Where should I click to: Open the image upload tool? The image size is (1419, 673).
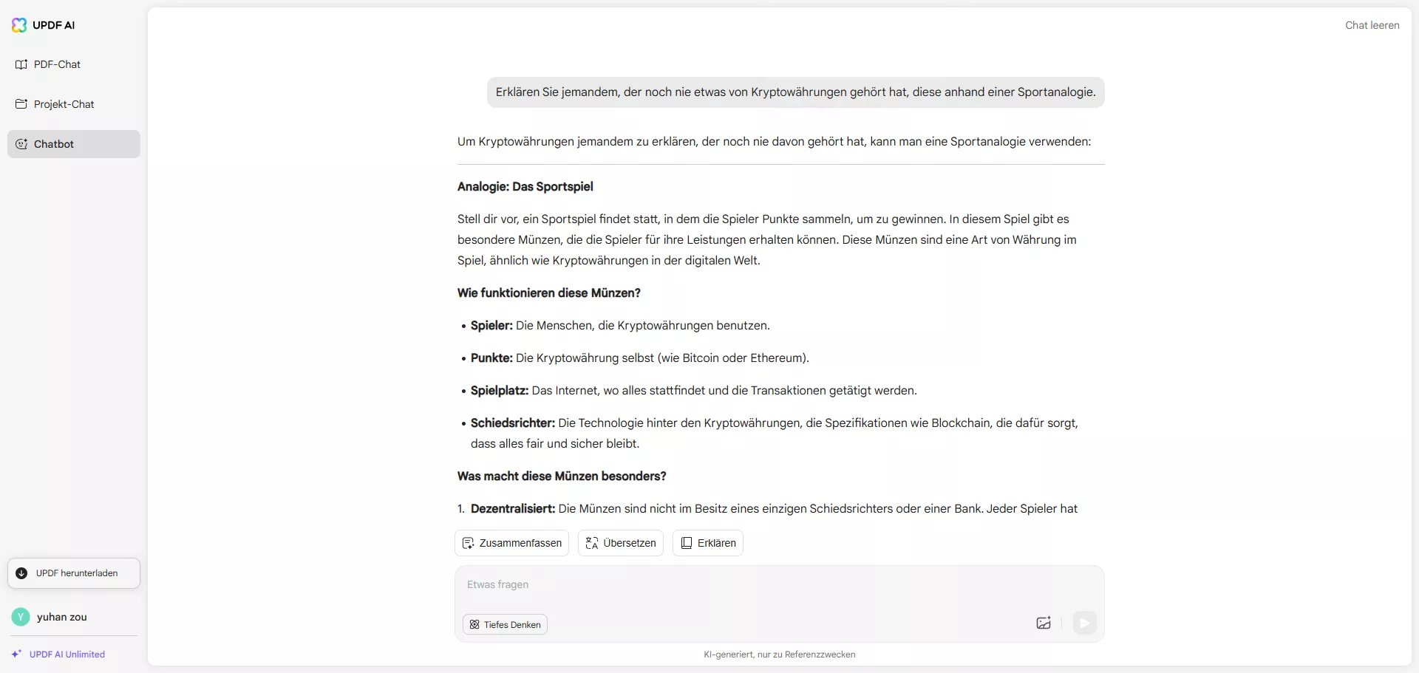(1043, 624)
